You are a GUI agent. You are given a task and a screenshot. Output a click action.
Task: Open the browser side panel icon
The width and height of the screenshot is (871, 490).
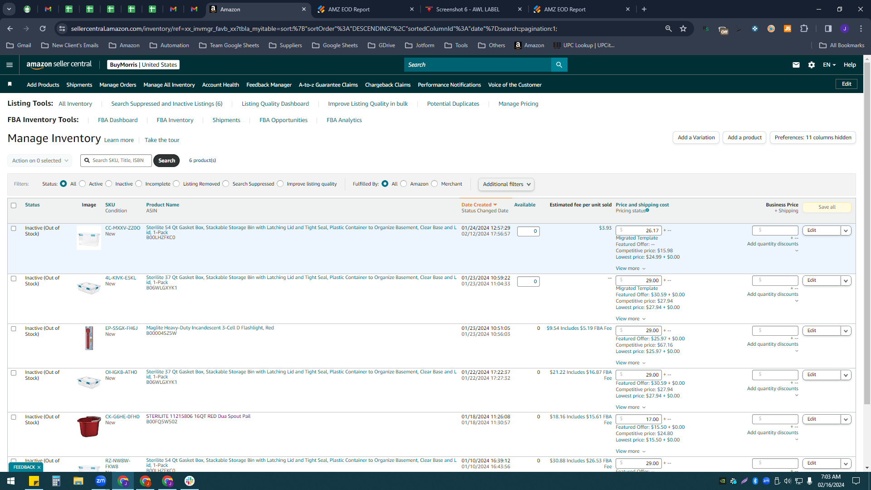828,29
